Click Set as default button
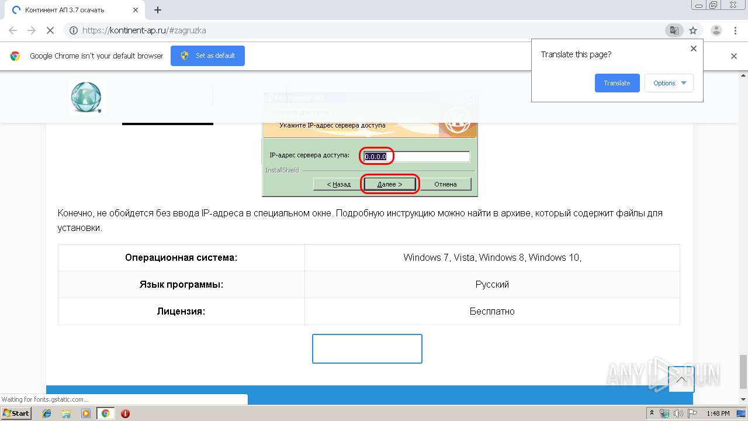The height and width of the screenshot is (421, 748). 207,56
